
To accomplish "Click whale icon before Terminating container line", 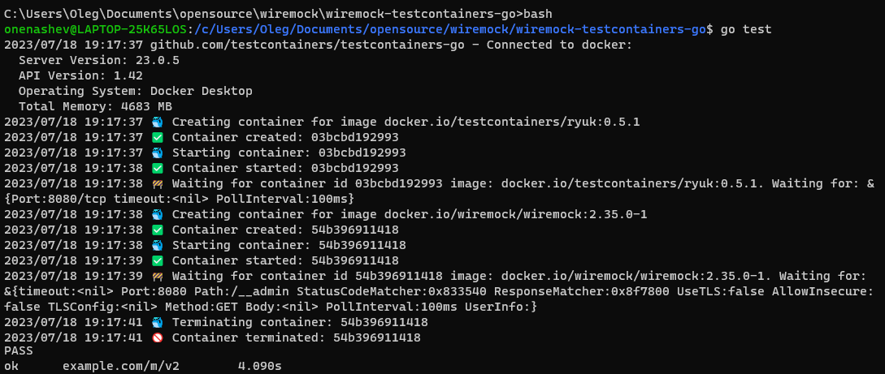I will [158, 323].
